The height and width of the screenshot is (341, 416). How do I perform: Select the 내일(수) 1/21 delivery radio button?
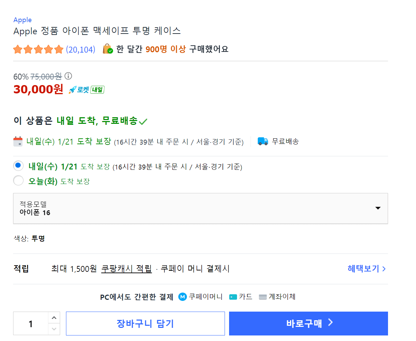[18, 166]
